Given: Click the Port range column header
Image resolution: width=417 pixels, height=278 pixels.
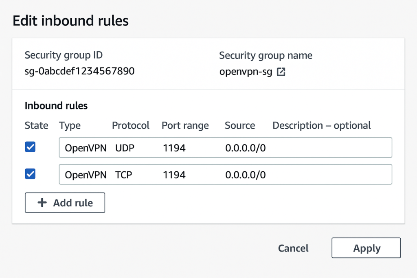Looking at the screenshot, I should pyautogui.click(x=185, y=125).
